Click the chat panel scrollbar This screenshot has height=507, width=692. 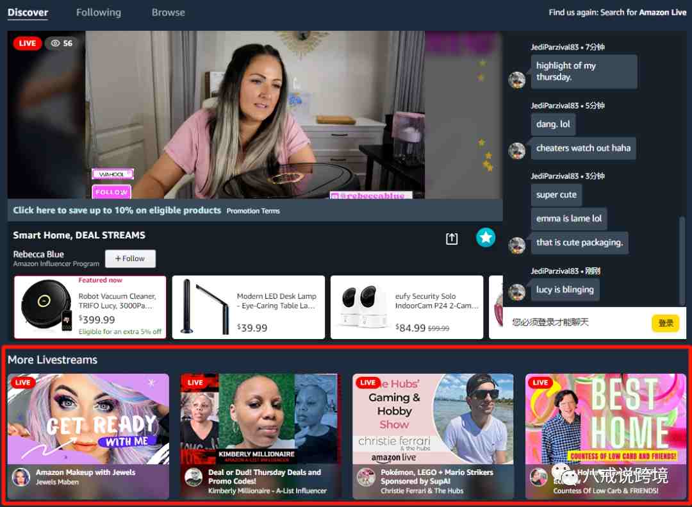[x=682, y=261]
